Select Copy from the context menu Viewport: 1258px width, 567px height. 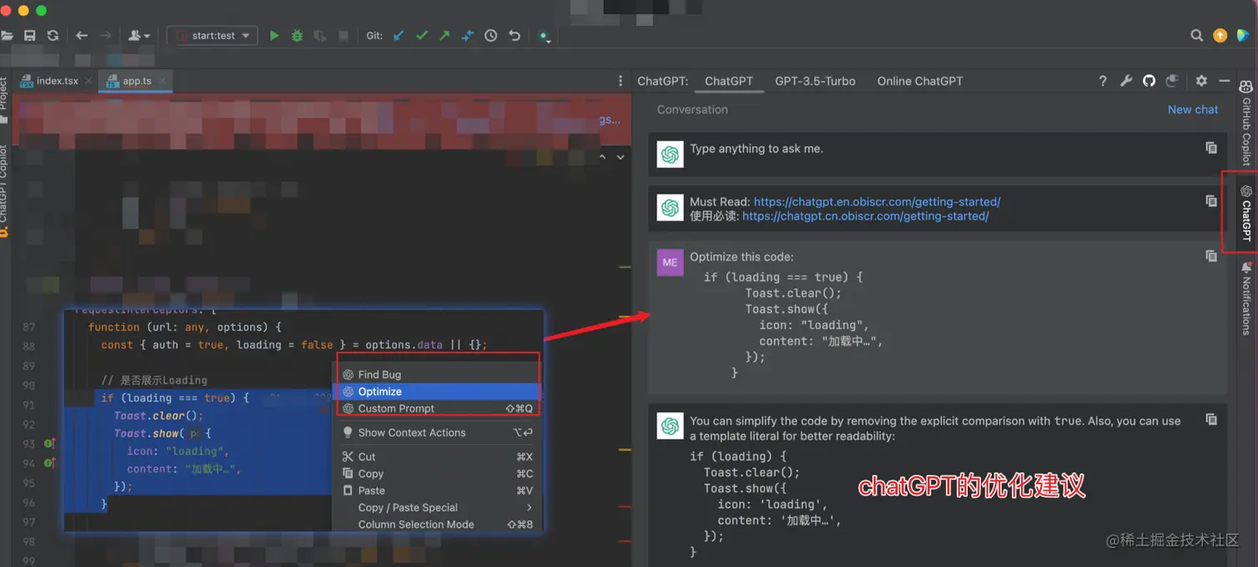(x=438, y=473)
